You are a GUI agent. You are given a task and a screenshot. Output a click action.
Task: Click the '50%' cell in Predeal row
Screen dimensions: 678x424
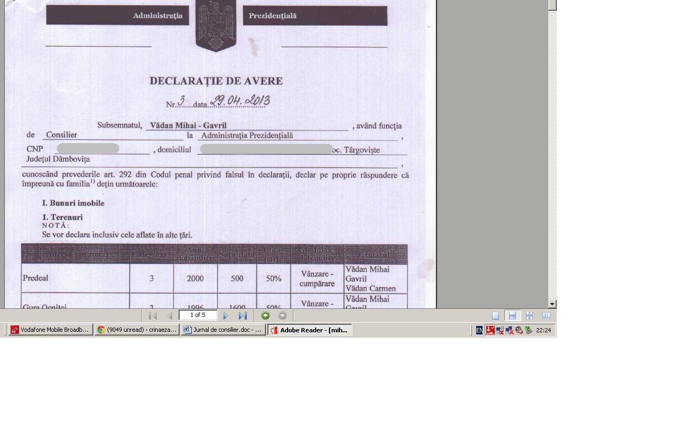click(x=274, y=278)
